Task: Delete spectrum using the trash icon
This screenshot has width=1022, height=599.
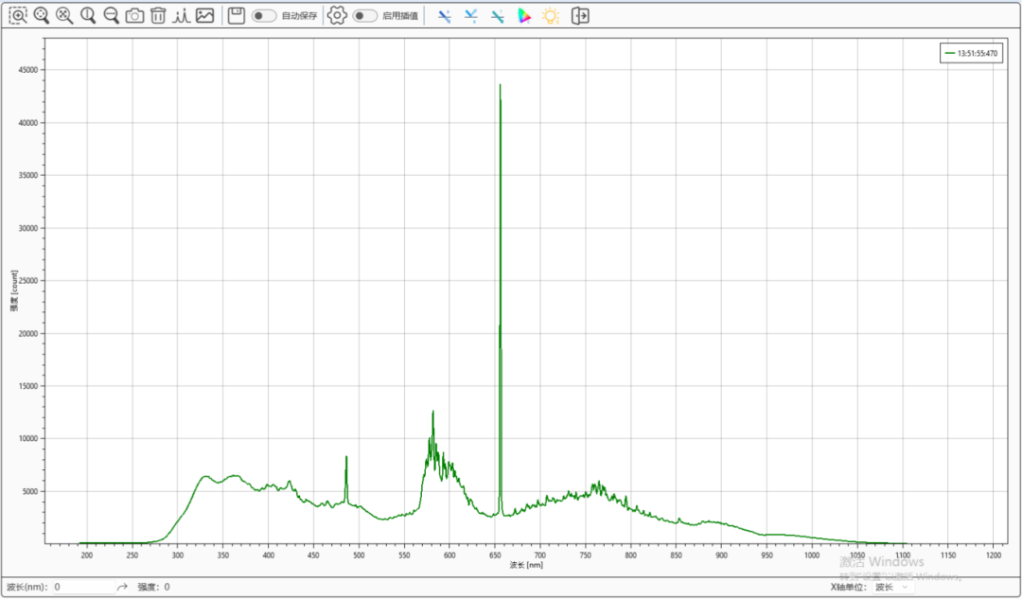Action: click(x=158, y=15)
